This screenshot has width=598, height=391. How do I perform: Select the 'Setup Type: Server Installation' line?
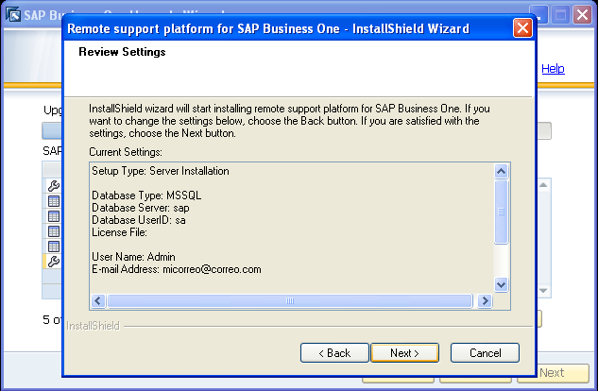coord(161,171)
